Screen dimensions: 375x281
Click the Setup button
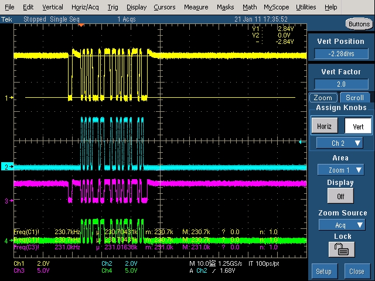tap(325, 272)
